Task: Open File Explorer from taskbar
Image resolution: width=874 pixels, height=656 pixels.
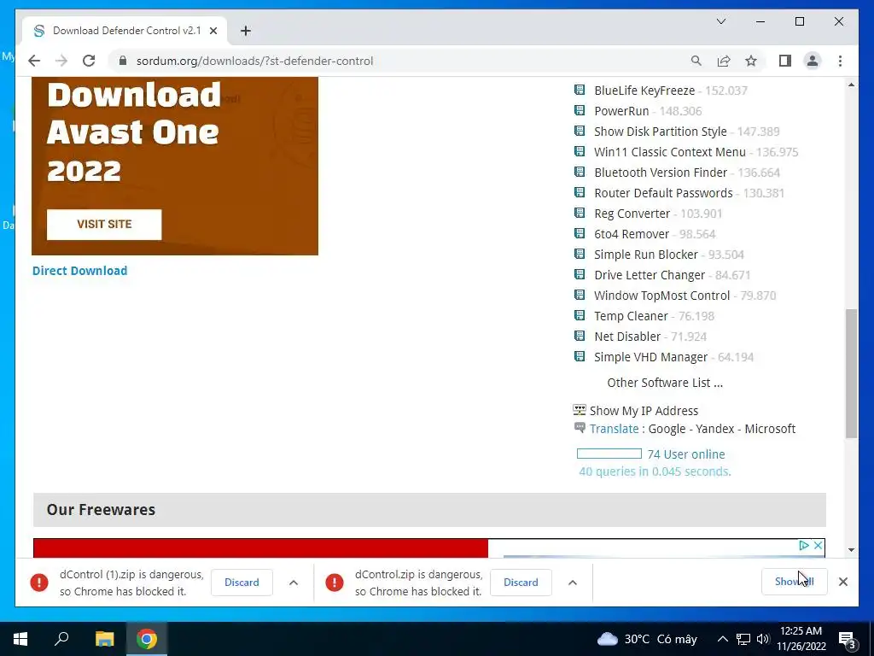Action: click(104, 639)
